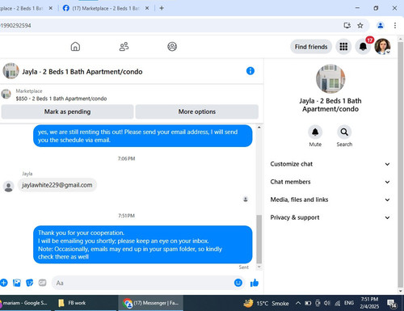Open Windows notification center icon
404x311 pixels.
[x=392, y=304]
